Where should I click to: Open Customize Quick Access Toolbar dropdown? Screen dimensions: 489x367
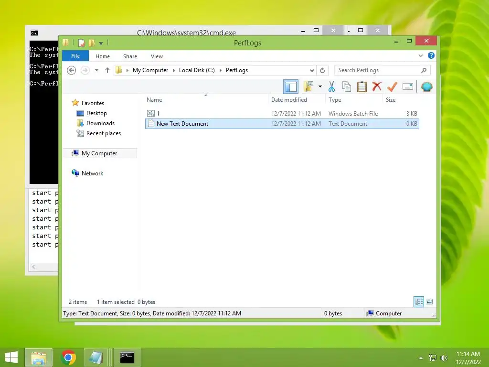(101, 43)
